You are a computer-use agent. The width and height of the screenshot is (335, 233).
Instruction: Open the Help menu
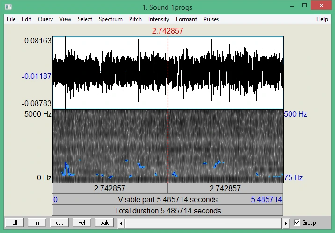322,19
